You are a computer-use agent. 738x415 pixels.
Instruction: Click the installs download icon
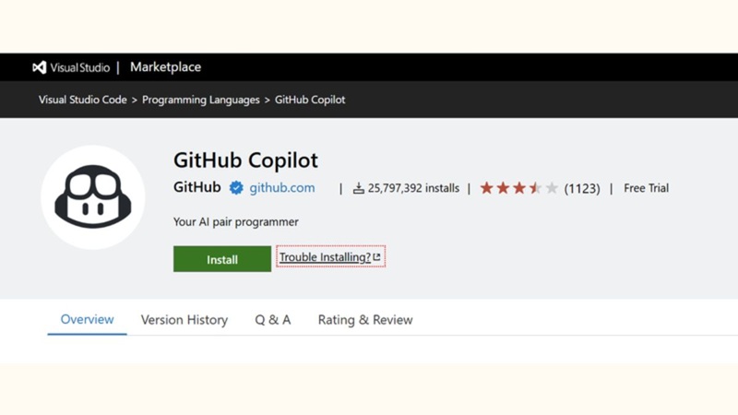359,188
